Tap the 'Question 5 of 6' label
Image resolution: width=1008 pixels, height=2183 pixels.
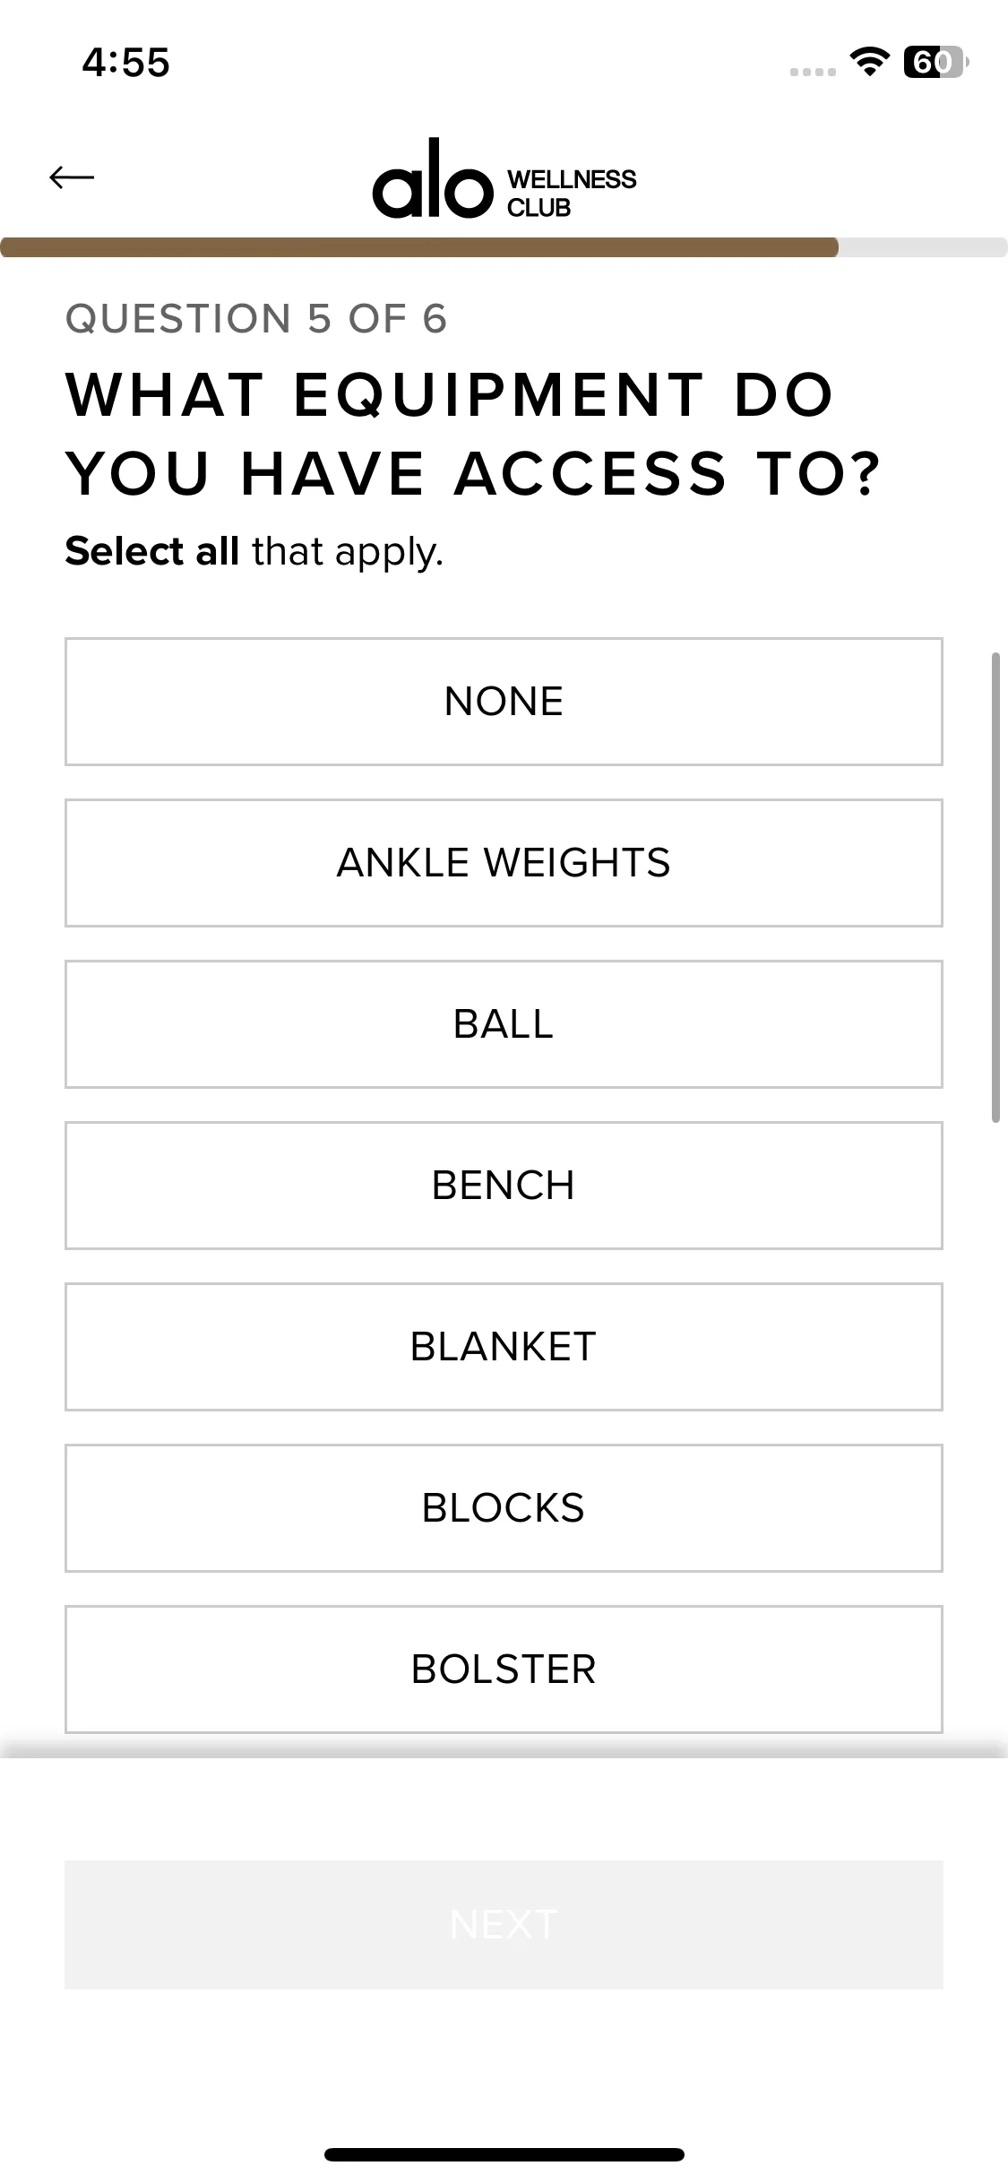(256, 319)
